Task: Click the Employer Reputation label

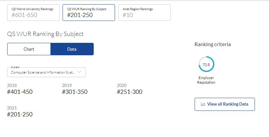Action: click(x=206, y=80)
